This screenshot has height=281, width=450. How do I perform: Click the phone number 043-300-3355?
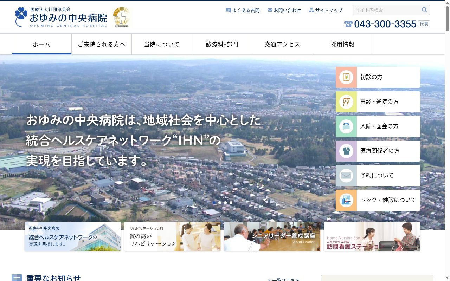385,24
